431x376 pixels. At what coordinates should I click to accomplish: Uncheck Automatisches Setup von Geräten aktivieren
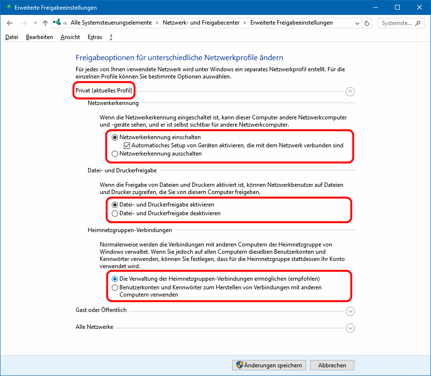(x=127, y=145)
